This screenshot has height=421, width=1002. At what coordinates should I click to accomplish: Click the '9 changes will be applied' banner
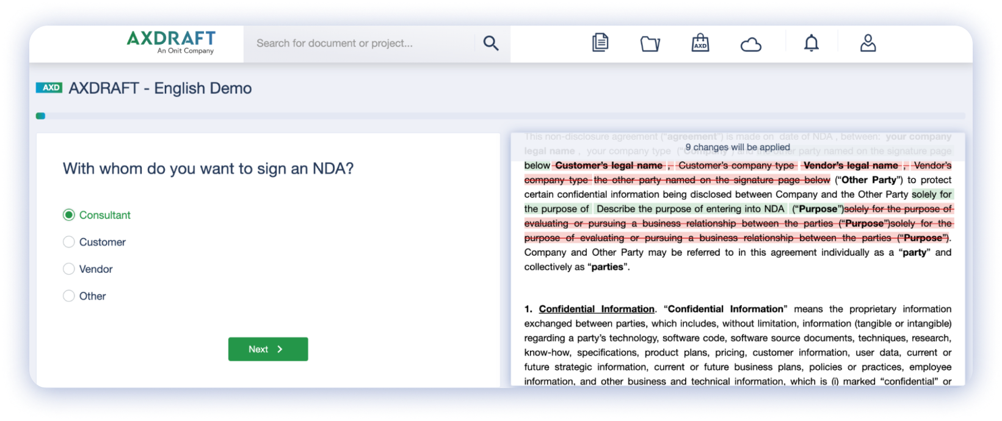tap(737, 147)
